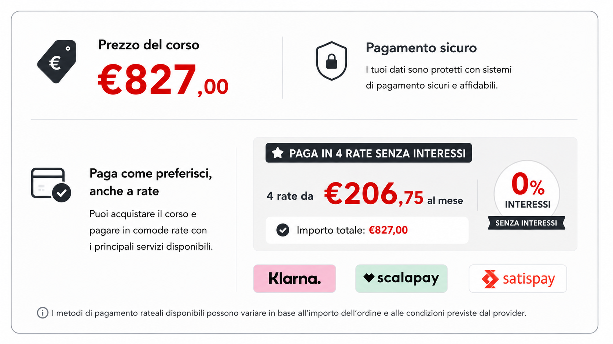Click the red satispay logo symbol
Viewport: 613px width, 344px height.
click(490, 279)
